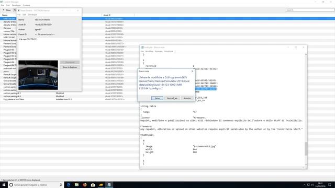Open the Developer menu in Content Manager
Image resolution: width=335 pixels, height=188 pixels.
(16, 5)
